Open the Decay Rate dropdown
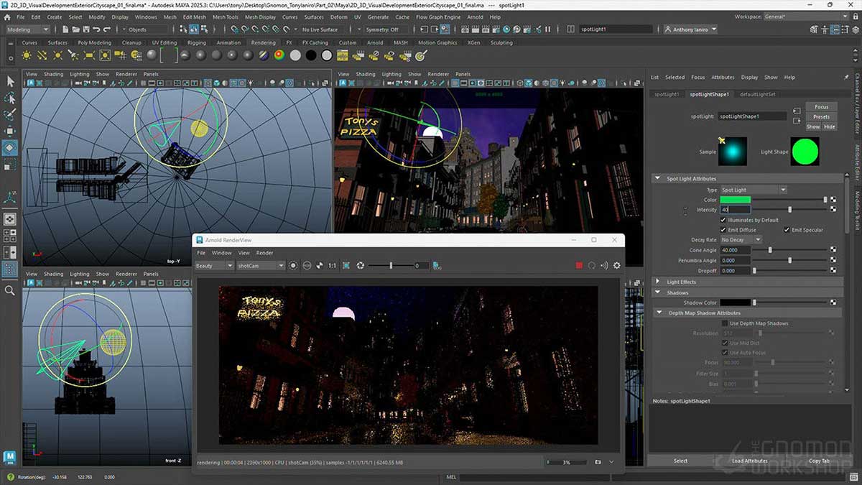 tap(740, 239)
